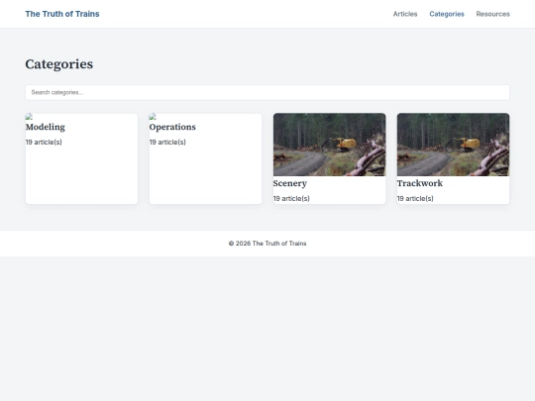
Task: Focus the Search categories field
Action: (267, 92)
